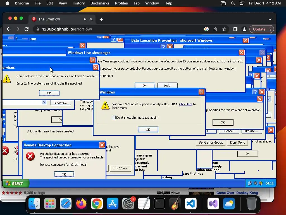Open macOS Control Center icon
The height and width of the screenshot is (215, 286).
point(242,3)
